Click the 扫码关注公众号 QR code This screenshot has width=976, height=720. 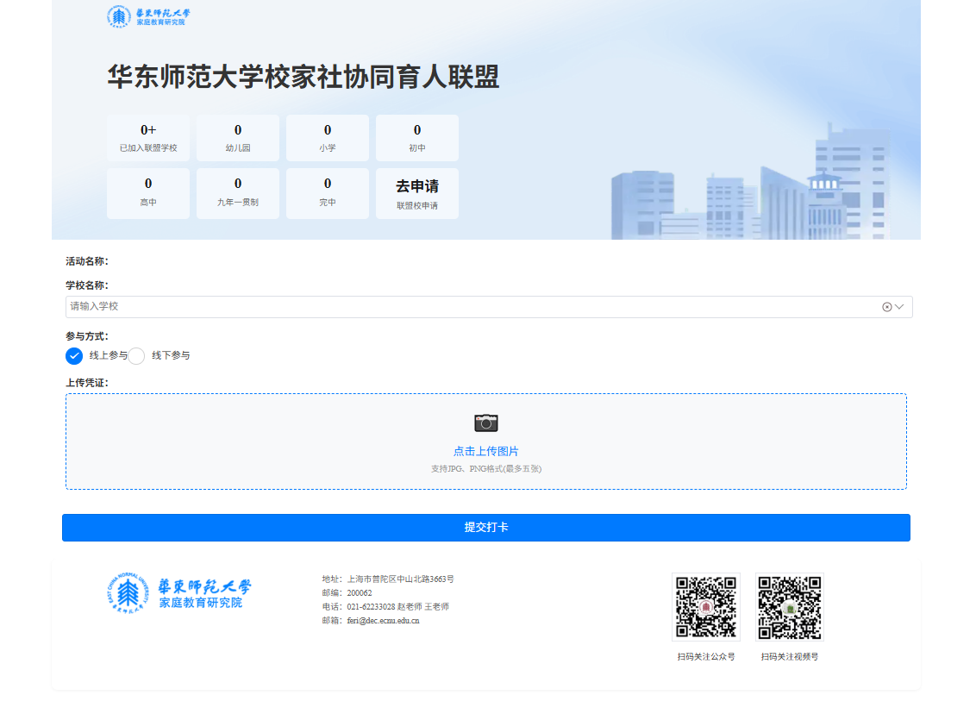705,607
